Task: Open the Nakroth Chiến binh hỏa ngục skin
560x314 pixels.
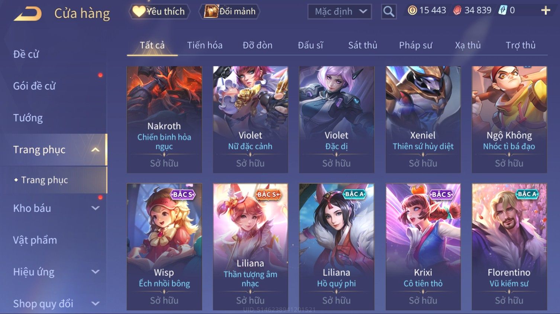Action: pos(164,120)
